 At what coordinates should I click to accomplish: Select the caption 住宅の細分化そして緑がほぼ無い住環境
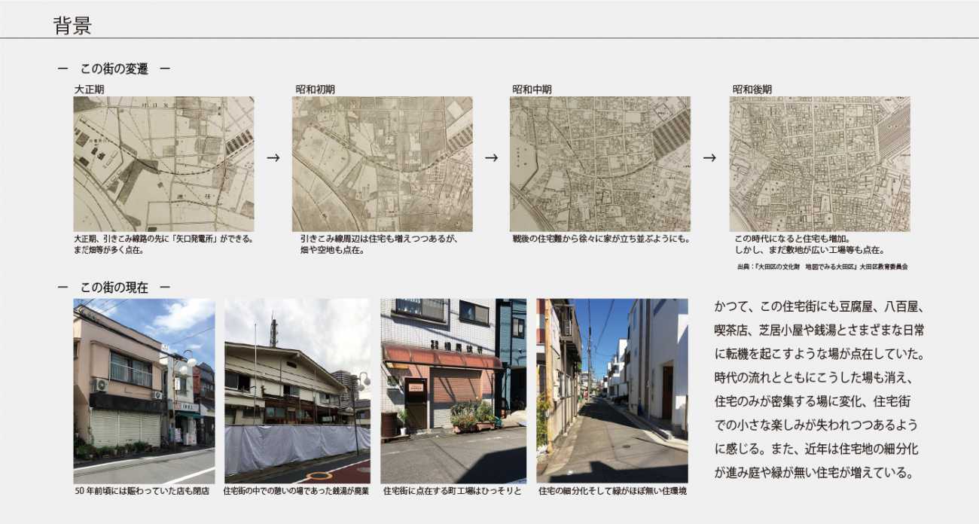[x=611, y=492]
